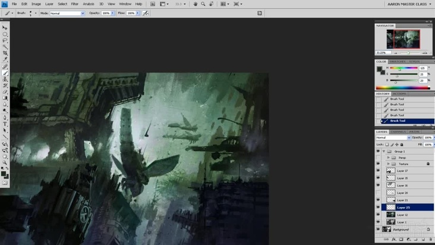This screenshot has width=435, height=245.
Task: Toggle lock all for layer
Action: point(402,145)
